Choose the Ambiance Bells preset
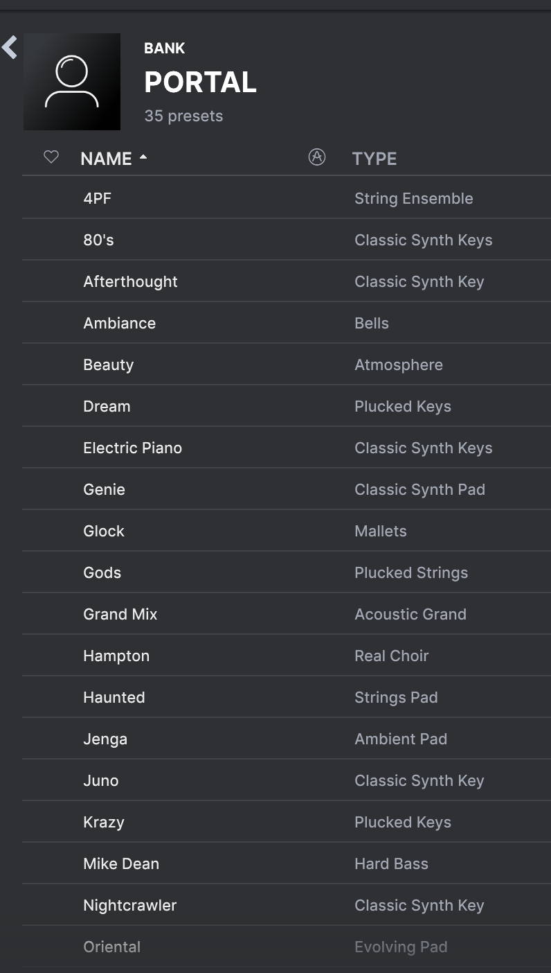This screenshot has height=973, width=551. click(x=287, y=323)
